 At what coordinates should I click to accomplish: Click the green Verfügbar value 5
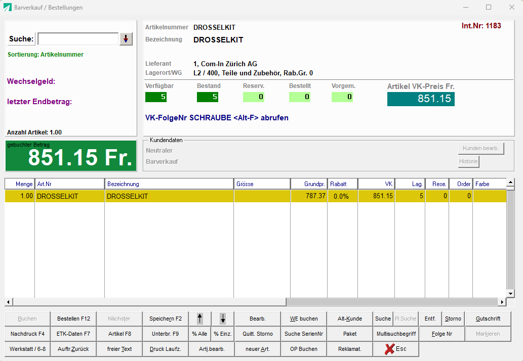(x=156, y=97)
